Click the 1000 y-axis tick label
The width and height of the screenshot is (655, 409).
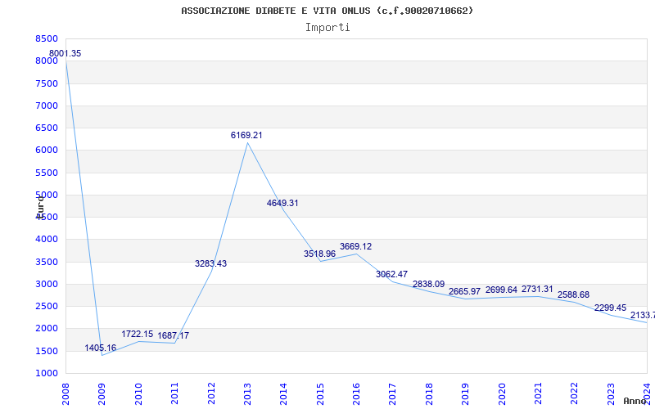[47, 374]
